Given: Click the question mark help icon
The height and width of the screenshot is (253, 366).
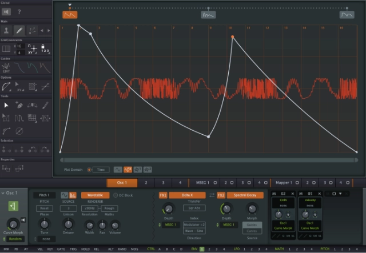Looking at the screenshot, I should tap(19, 11).
